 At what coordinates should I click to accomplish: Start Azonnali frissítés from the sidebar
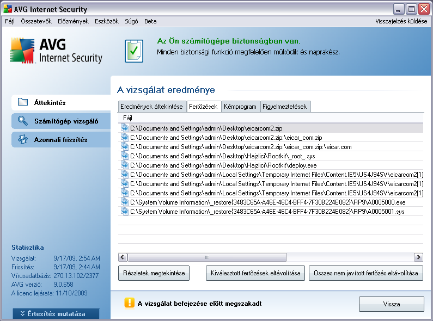coord(61,139)
